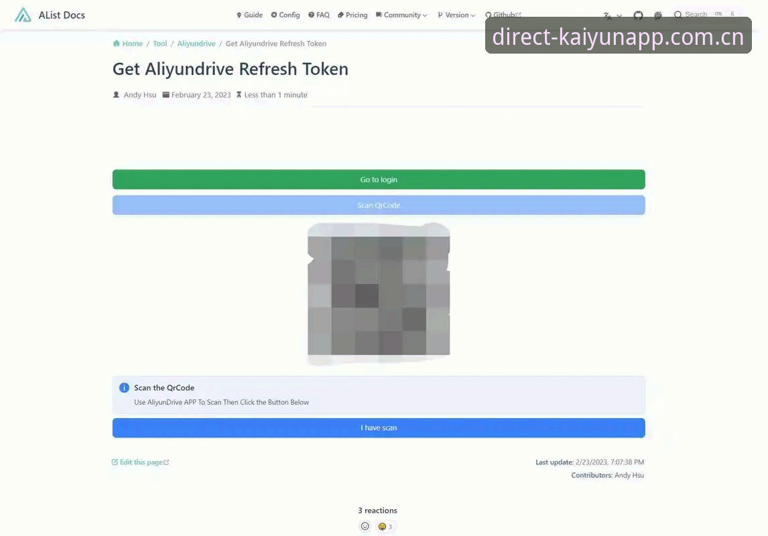The width and height of the screenshot is (768, 536).
Task: Click the Go to login button
Action: [x=379, y=179]
